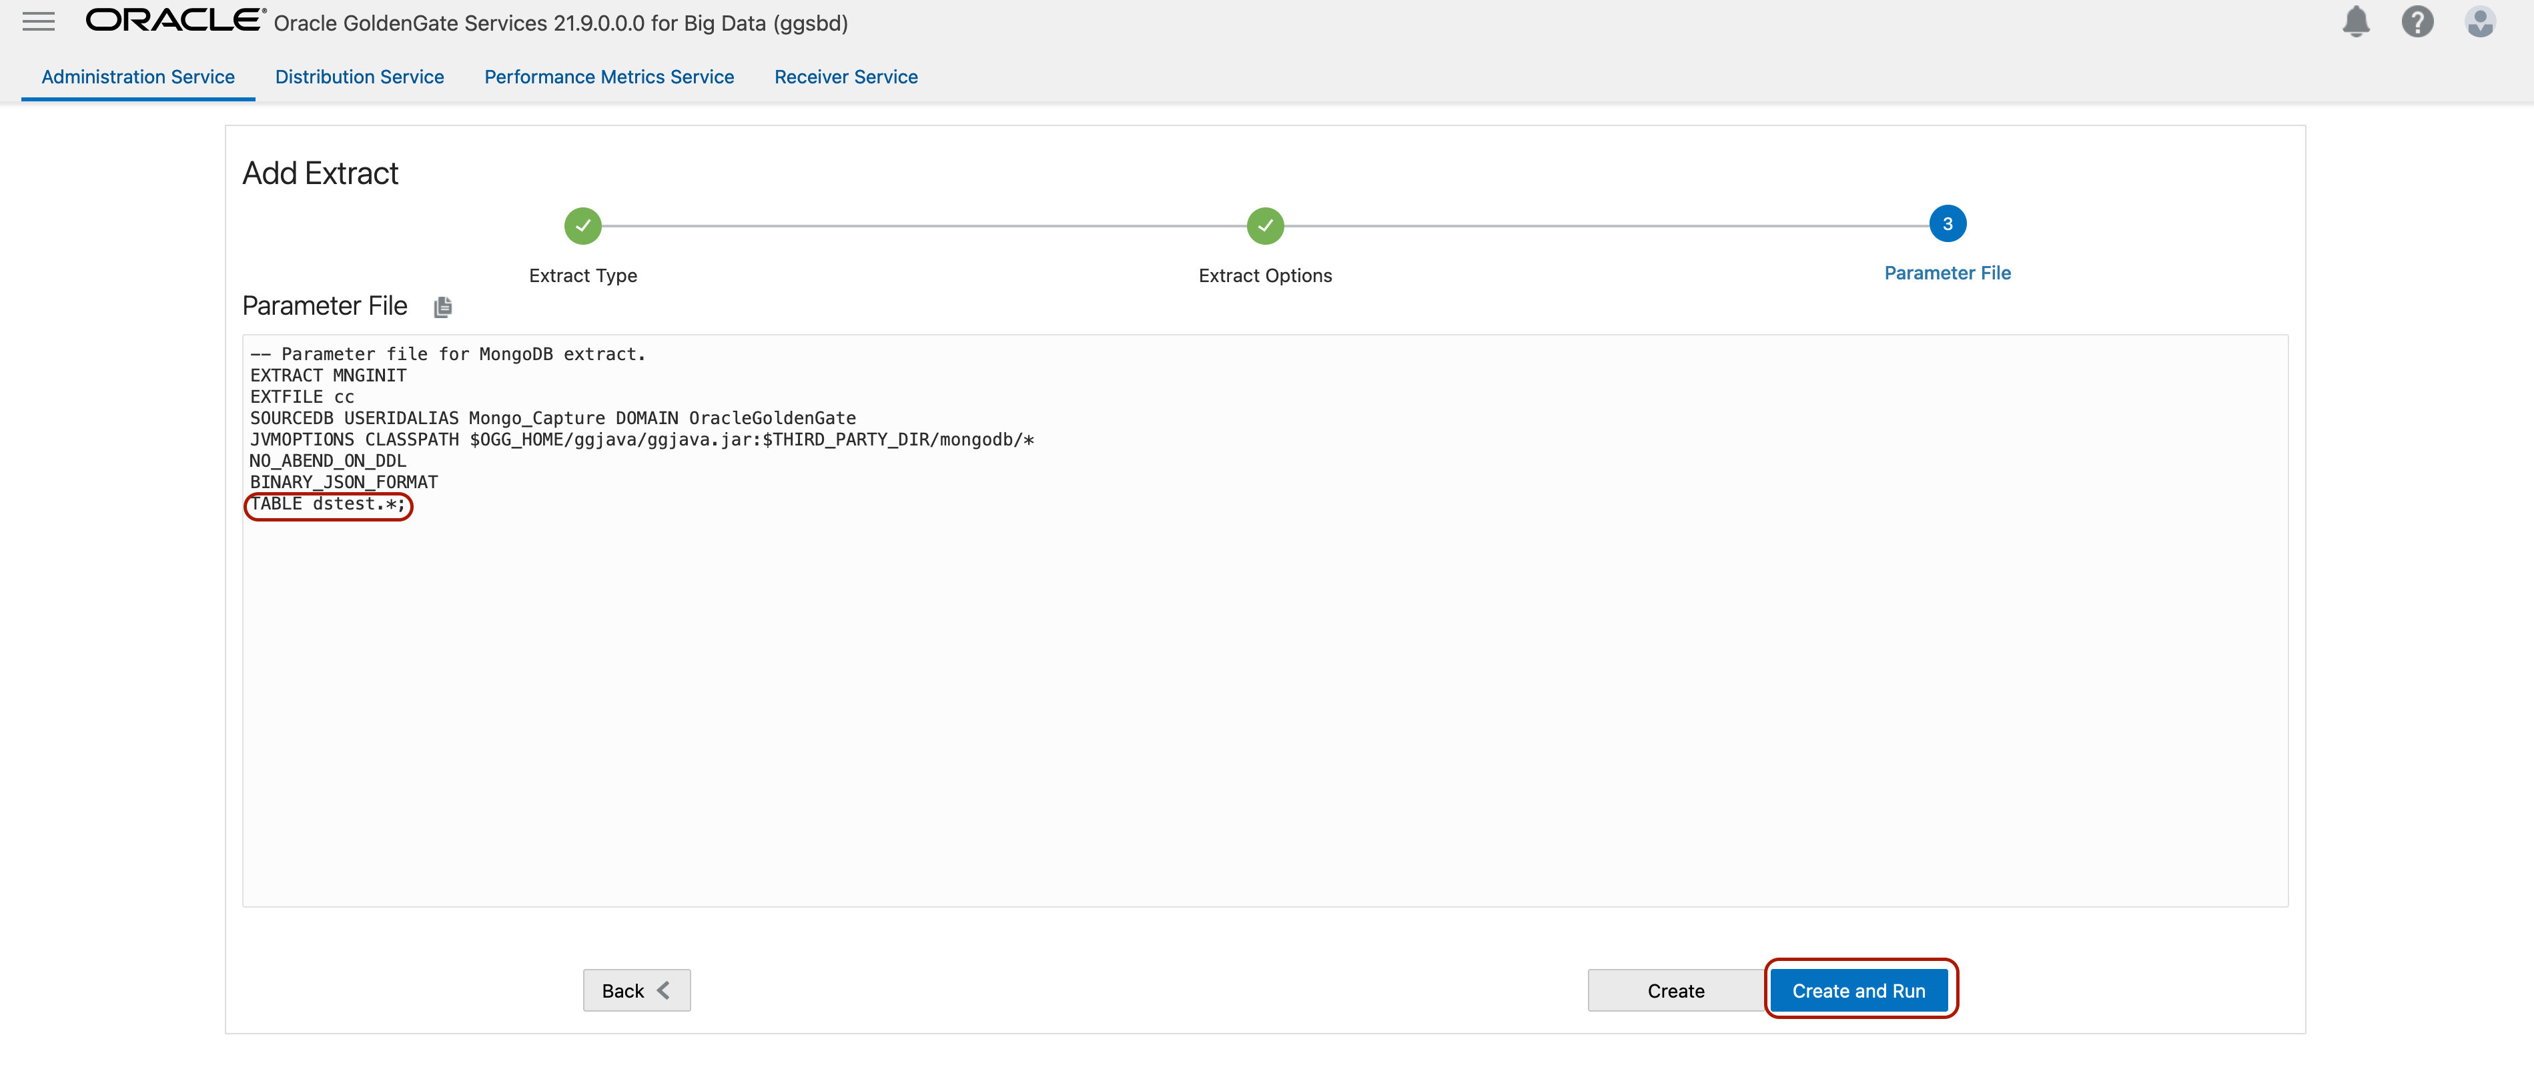Open Receiver Service tab

(x=845, y=77)
